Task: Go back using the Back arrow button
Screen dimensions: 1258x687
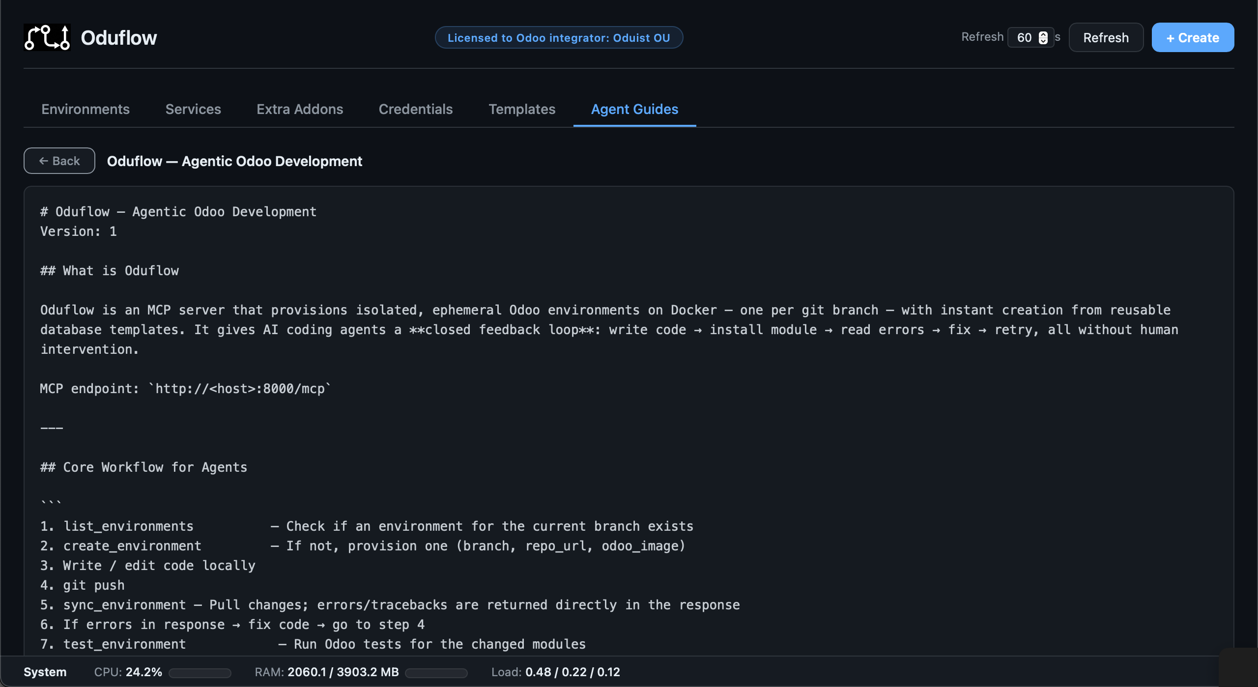Action: [59, 161]
